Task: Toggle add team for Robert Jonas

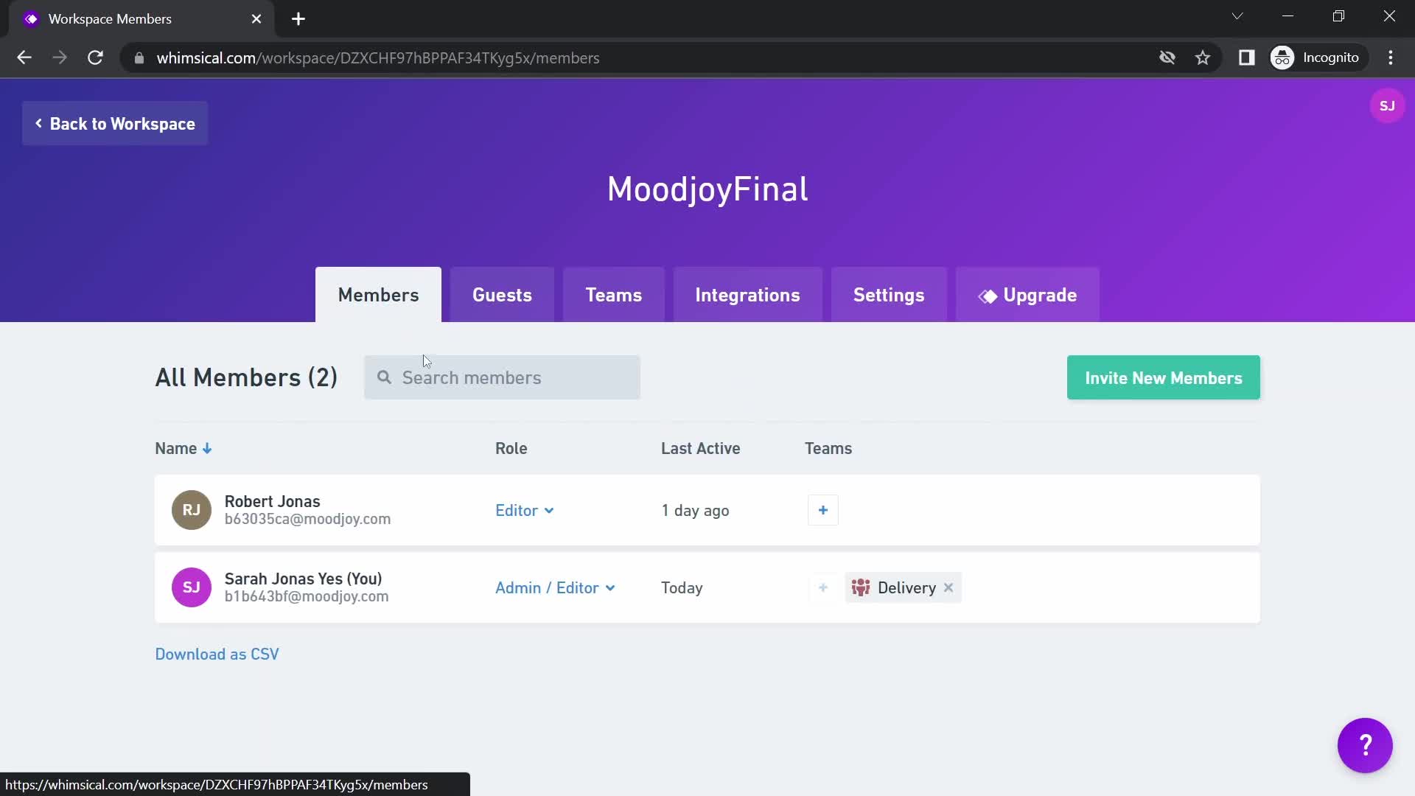Action: coord(822,509)
